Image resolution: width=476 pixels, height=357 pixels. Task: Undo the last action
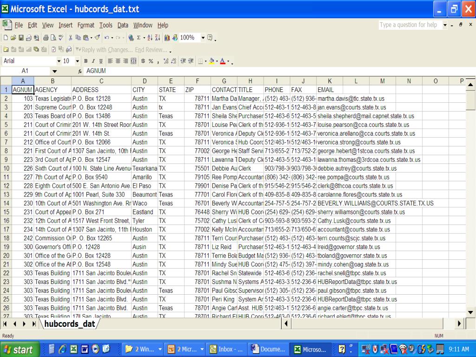point(106,38)
